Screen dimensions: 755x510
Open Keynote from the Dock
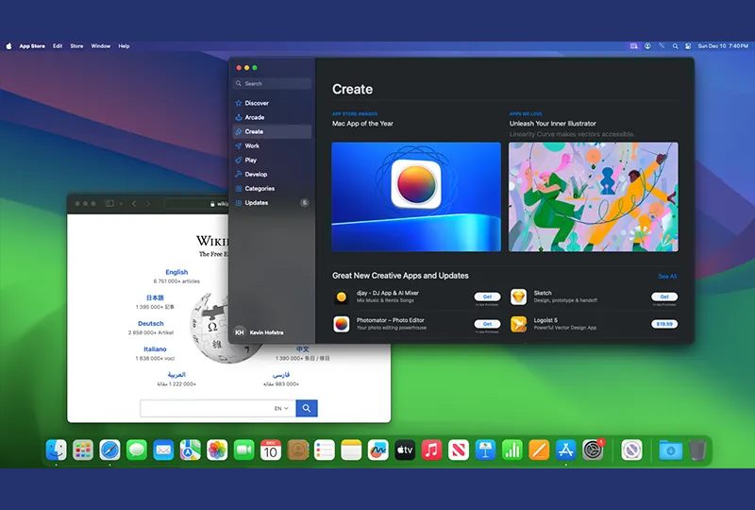[485, 450]
